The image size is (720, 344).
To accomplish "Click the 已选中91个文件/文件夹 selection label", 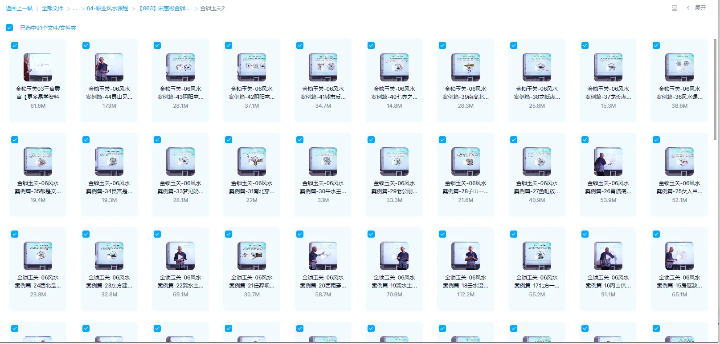I will click(48, 28).
